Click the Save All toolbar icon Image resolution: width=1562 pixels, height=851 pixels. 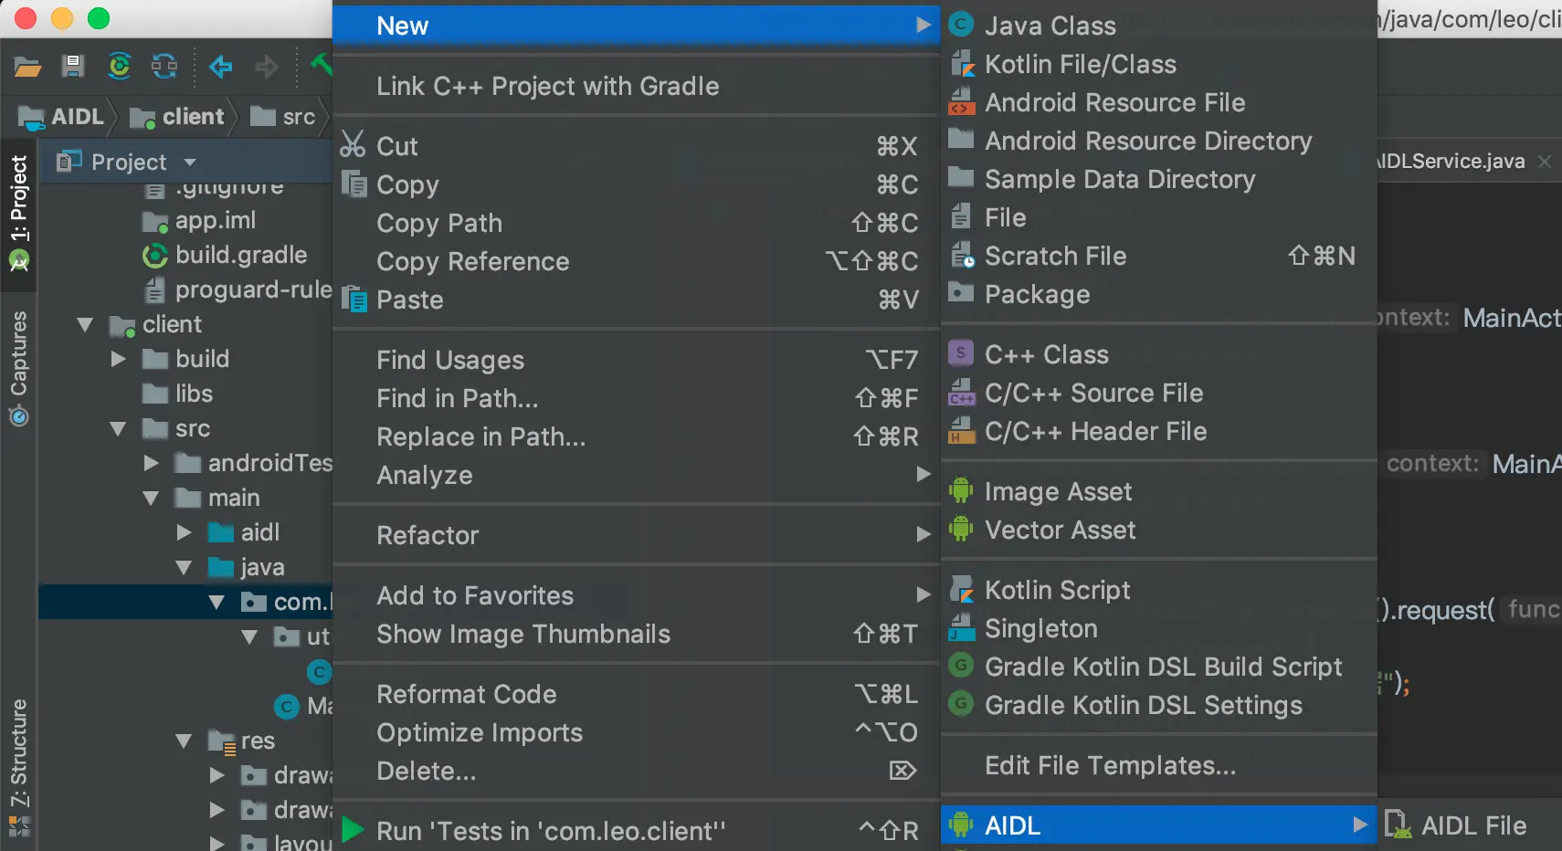(x=73, y=66)
